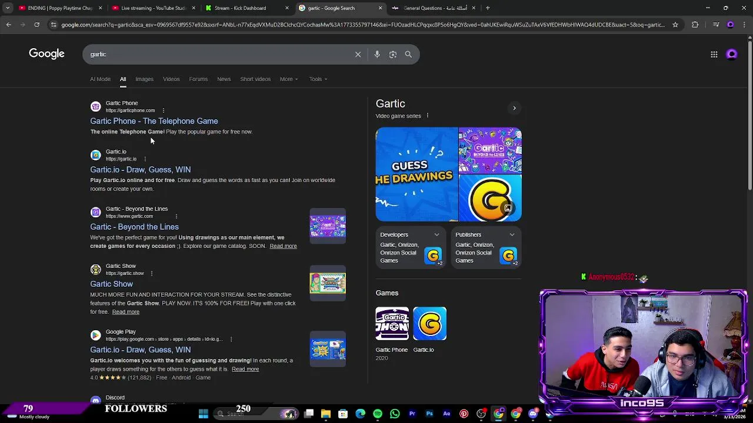Image resolution: width=753 pixels, height=423 pixels.
Task: Launch Premiere Pro from the taskbar
Action: click(x=412, y=414)
